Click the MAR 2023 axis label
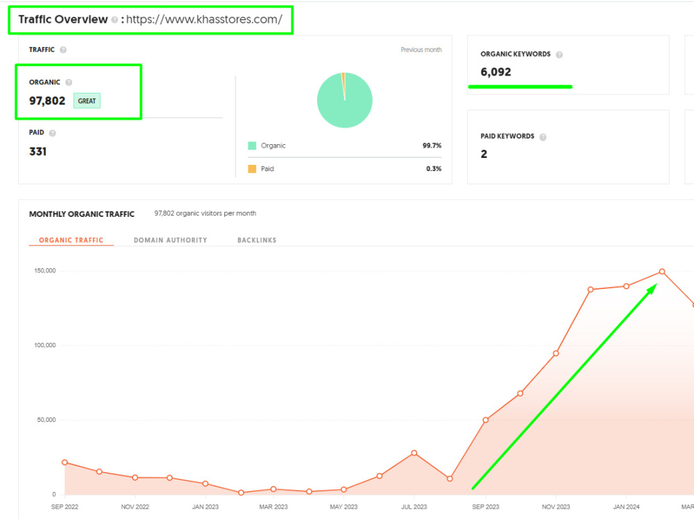694x519 pixels. 273,507
